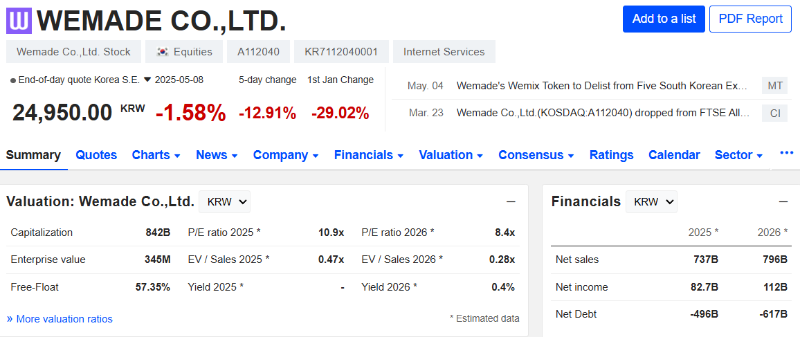This screenshot has width=800, height=337.
Task: Click the CI source badge
Action: coord(775,113)
